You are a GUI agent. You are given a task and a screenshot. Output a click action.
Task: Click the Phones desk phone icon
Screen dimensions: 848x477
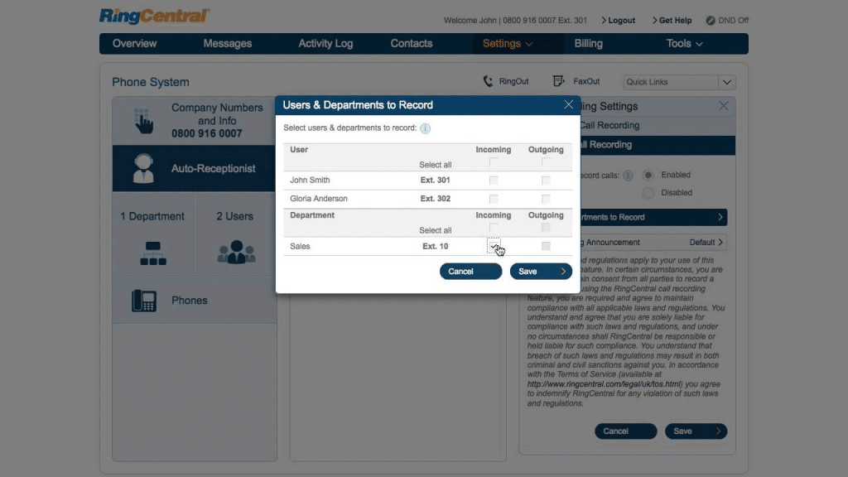point(143,301)
